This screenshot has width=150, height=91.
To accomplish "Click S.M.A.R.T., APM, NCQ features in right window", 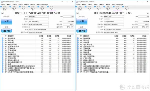I will [126, 32].
